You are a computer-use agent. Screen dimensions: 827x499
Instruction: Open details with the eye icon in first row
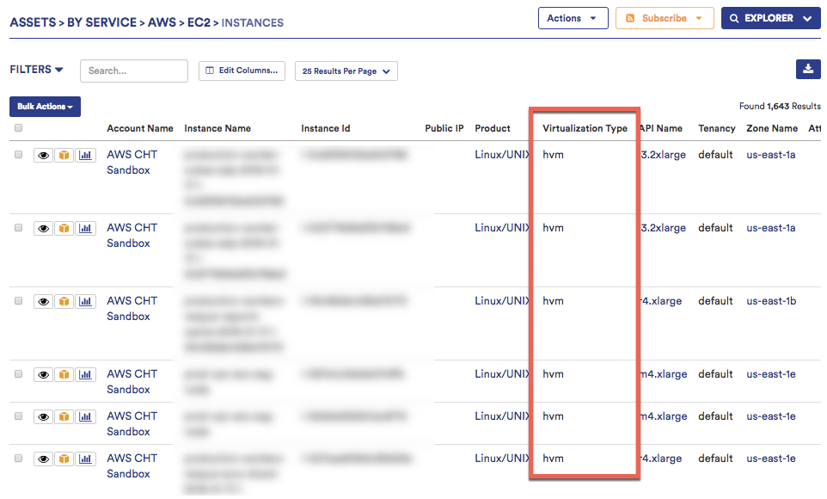tap(43, 155)
